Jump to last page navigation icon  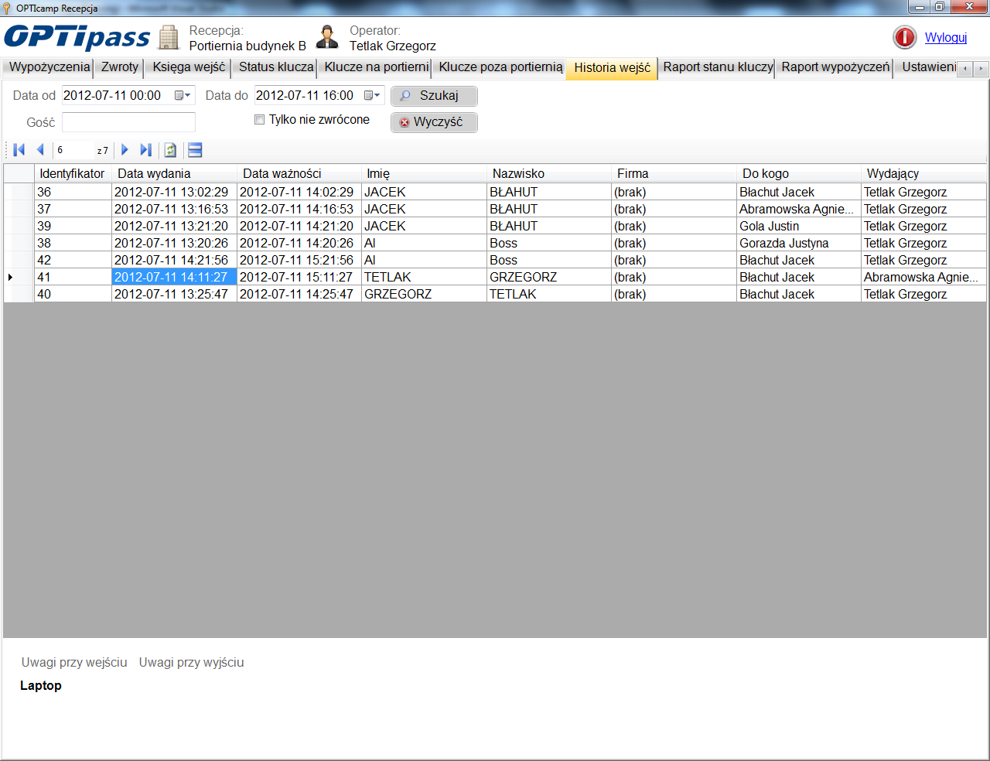click(x=145, y=150)
